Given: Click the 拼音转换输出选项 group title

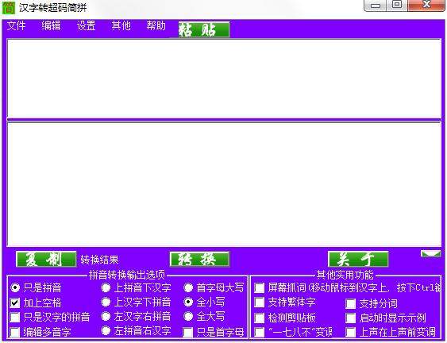Looking at the screenshot, I should coord(127,275).
